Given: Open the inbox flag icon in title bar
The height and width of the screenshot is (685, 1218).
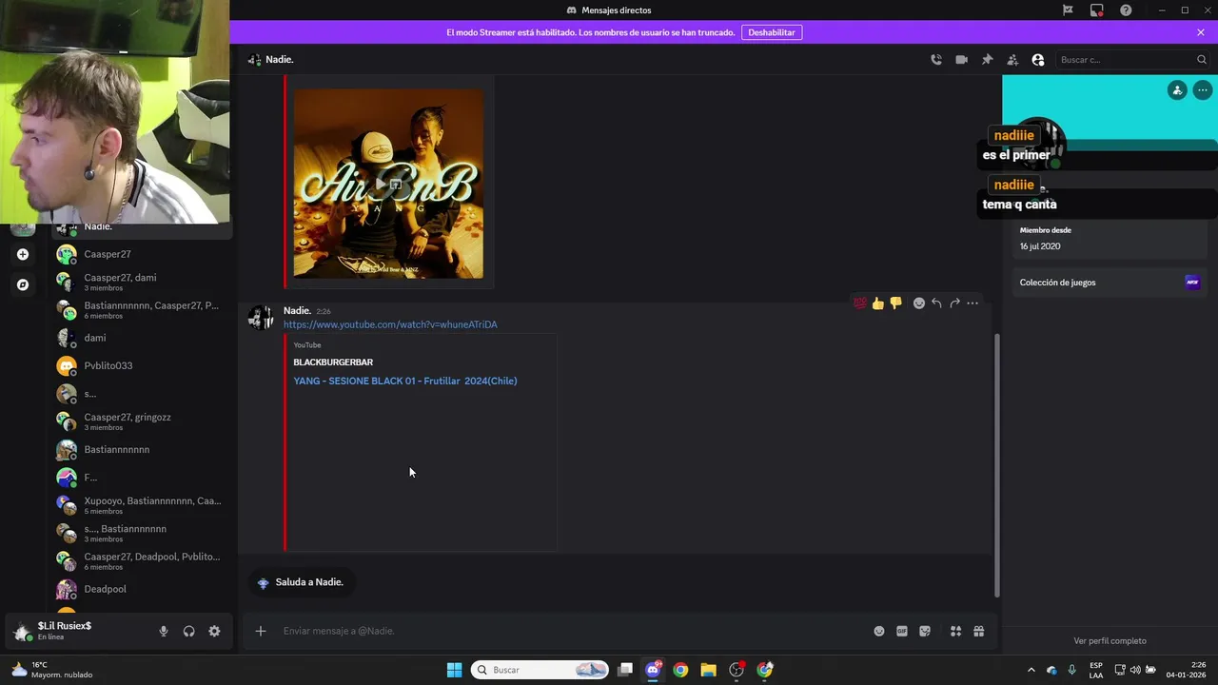Looking at the screenshot, I should click(x=1068, y=10).
